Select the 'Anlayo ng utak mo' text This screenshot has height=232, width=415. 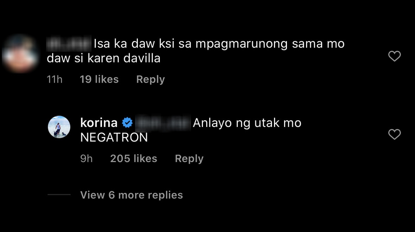247,123
